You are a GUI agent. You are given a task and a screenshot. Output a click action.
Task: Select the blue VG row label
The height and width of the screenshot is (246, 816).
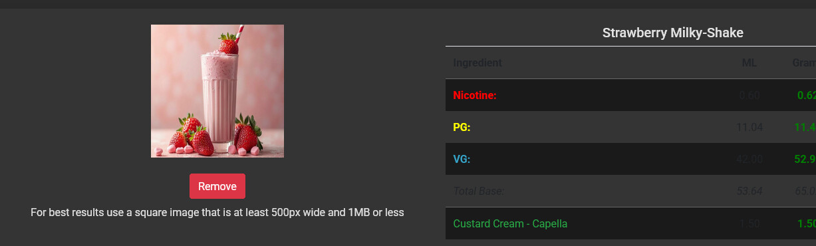pyautogui.click(x=462, y=159)
